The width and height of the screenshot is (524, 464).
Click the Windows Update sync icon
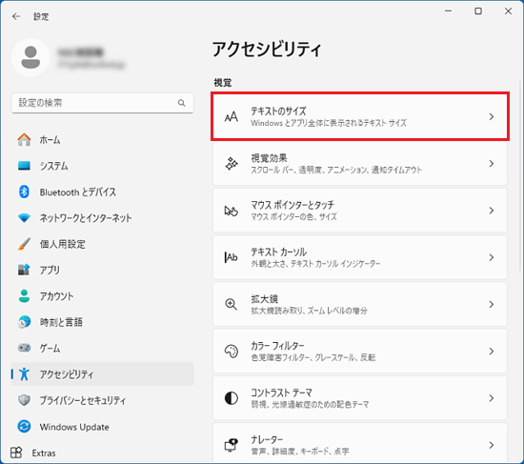(24, 427)
